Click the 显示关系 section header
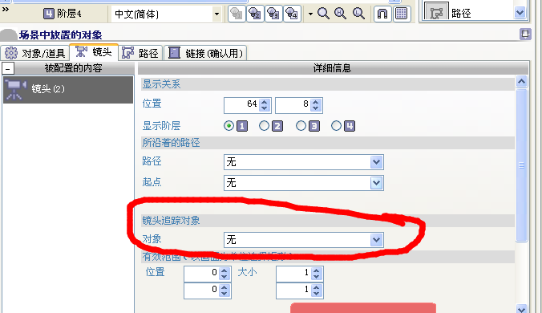Image resolution: width=542 pixels, height=313 pixels. (328, 84)
